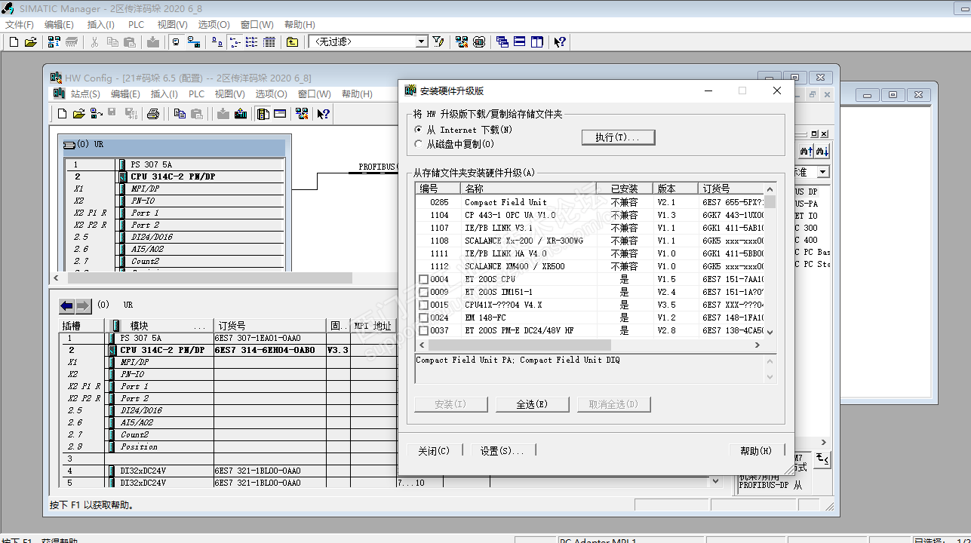Viewport: 971px width, 543px height.
Task: Click the 执行(T)... button
Action: (619, 137)
